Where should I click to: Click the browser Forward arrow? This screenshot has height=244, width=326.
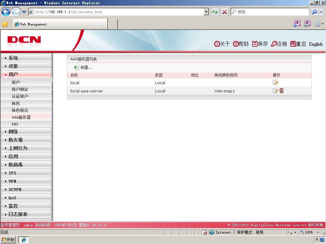[x=16, y=12]
